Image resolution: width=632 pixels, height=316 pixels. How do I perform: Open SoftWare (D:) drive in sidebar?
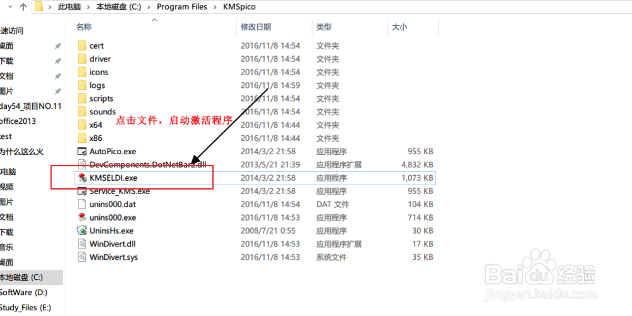(24, 292)
